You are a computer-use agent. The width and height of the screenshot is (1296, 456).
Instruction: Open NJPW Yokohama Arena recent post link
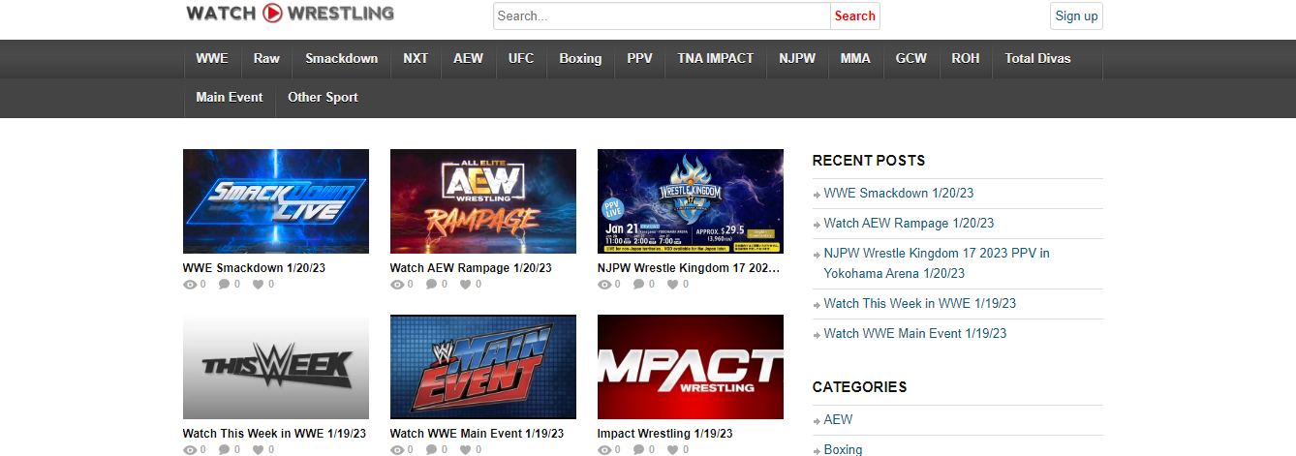[937, 263]
